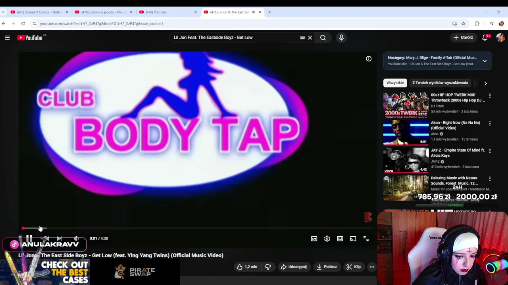Image resolution: width=508 pixels, height=285 pixels.
Task: Mute the player volume
Action: coord(76,239)
